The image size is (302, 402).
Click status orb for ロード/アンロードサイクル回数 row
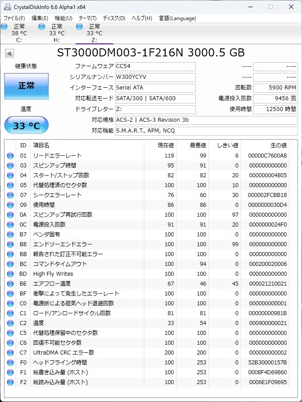pos(10,313)
